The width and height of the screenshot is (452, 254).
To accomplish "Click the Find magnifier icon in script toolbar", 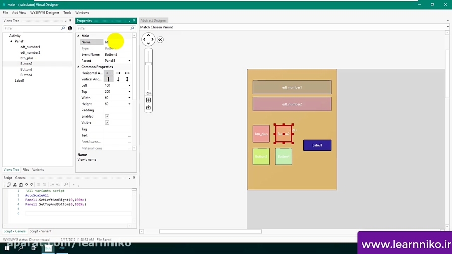I will tap(66, 185).
